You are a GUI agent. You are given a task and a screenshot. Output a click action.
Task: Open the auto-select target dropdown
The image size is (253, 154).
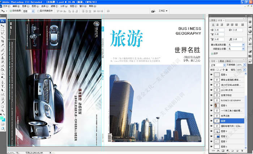33,11
